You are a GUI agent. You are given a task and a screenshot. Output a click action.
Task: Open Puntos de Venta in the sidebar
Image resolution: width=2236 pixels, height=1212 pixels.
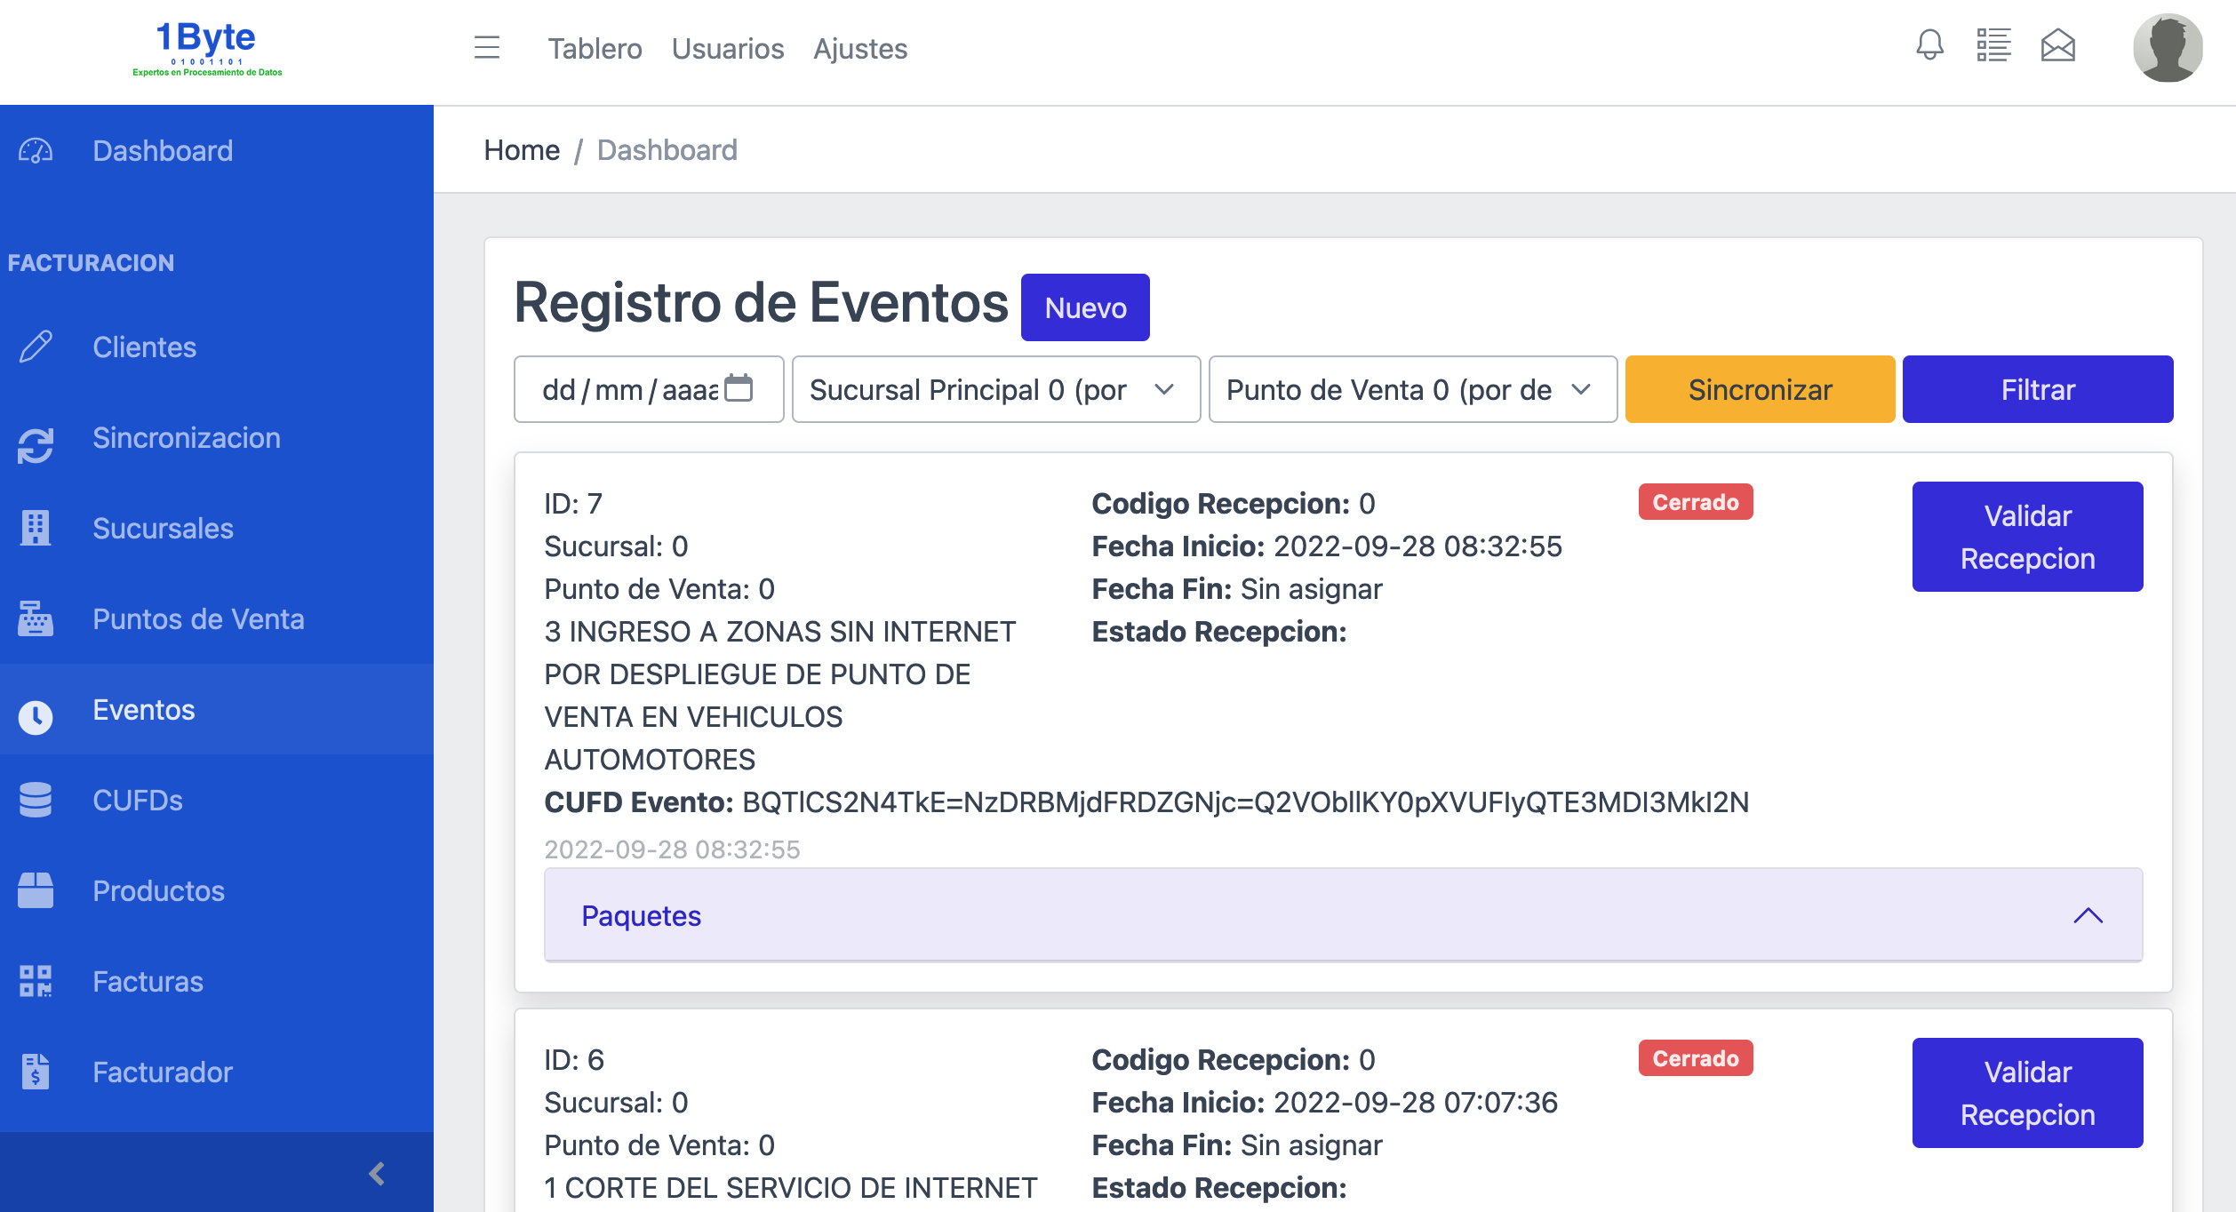pyautogui.click(x=198, y=619)
